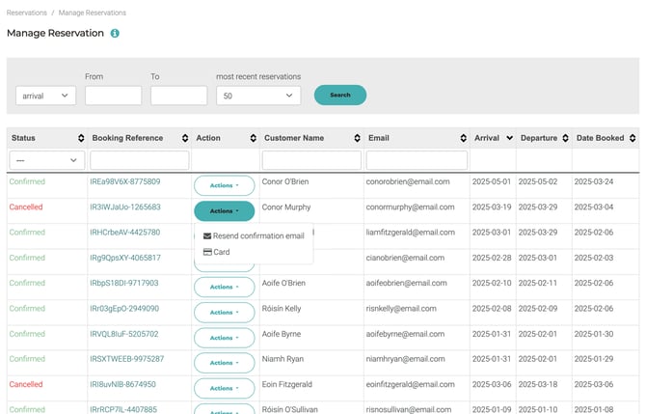Sort by Customer Name column arrows
The width and height of the screenshot is (646, 414).
357,138
